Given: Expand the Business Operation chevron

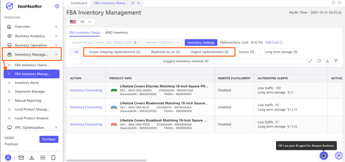Looking at the screenshot, I should pos(56,45).
